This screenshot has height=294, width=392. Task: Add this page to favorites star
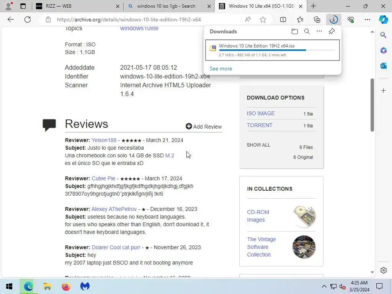point(263,20)
